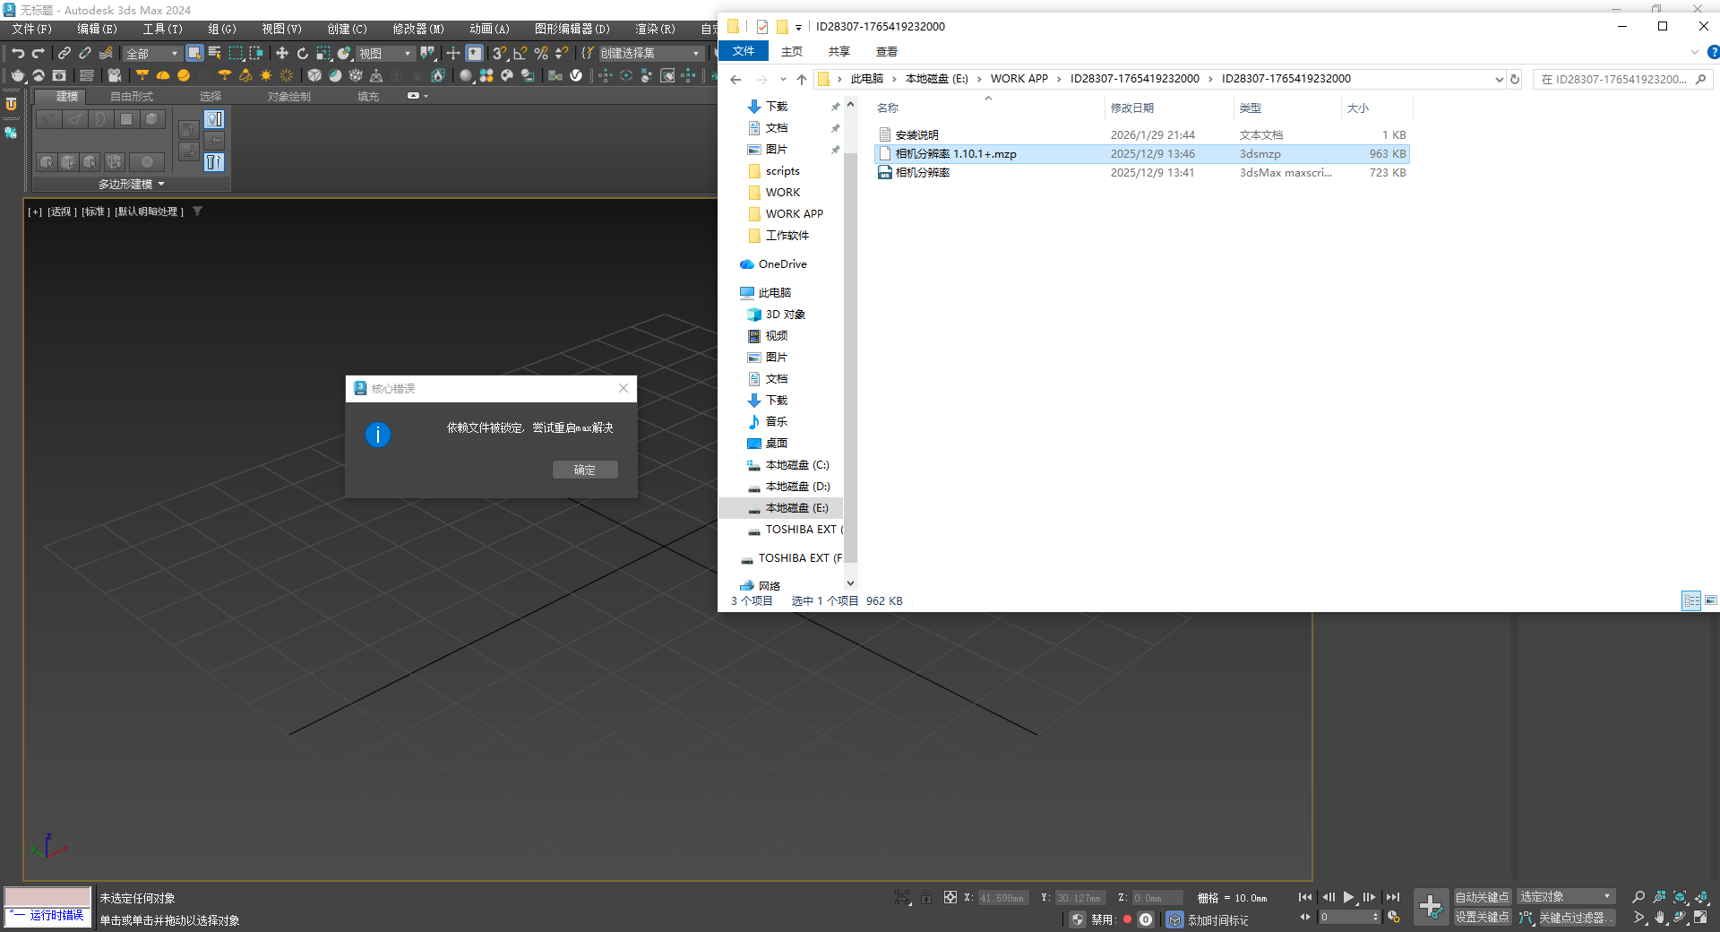Click the Undo arrow icon
Screen dimensions: 1720x932
[x=18, y=54]
